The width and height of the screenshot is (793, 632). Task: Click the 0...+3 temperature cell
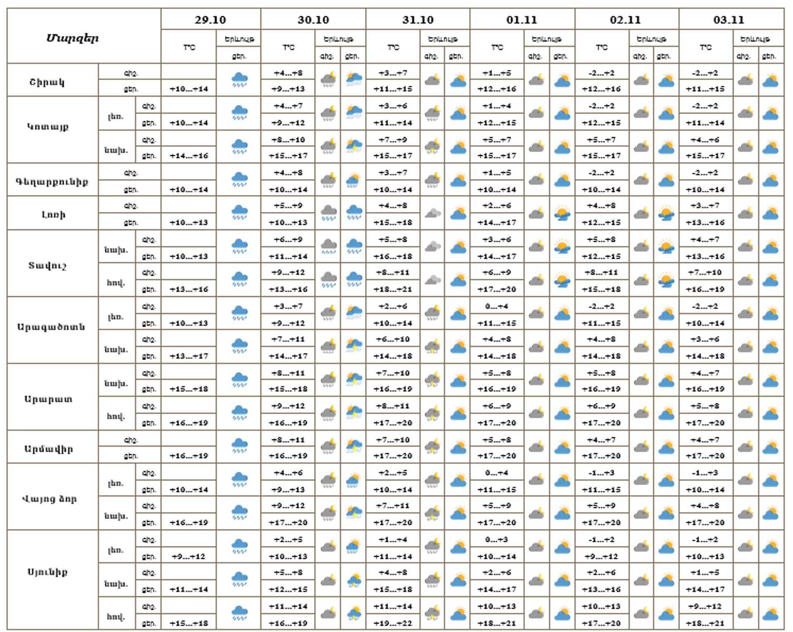(x=497, y=540)
